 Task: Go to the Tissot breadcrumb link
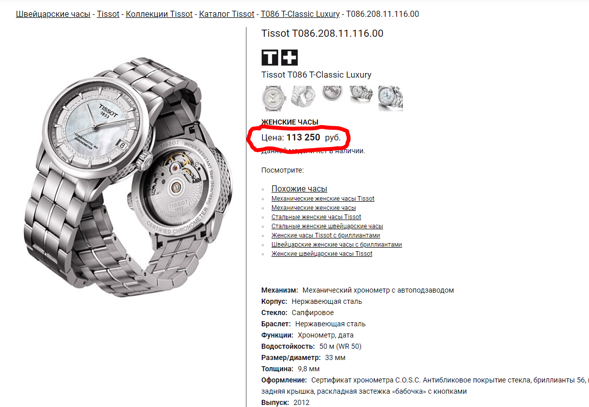[x=108, y=14]
